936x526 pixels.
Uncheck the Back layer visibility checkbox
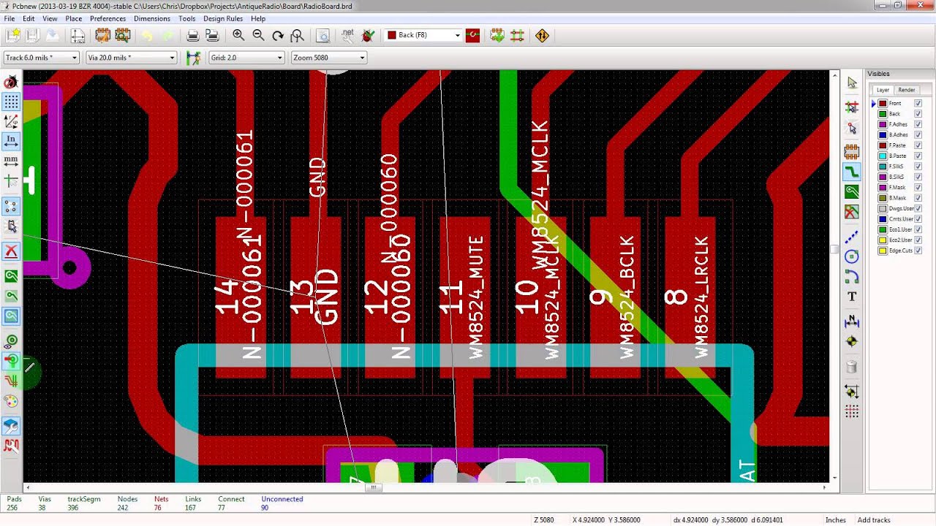[918, 114]
